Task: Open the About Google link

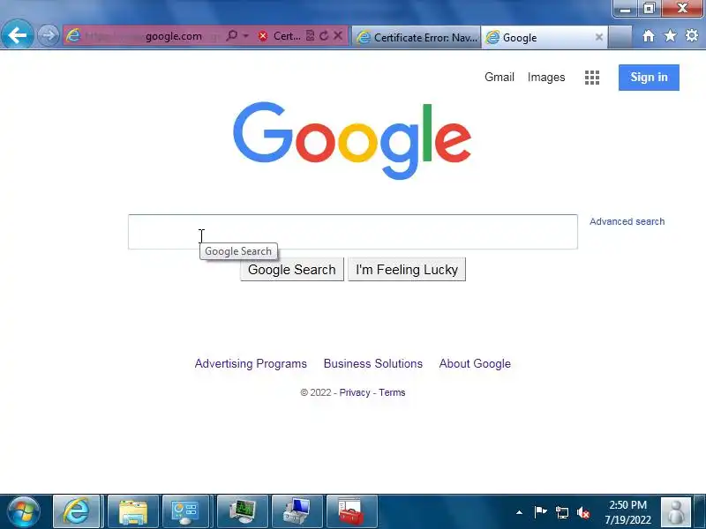Action: coord(475,363)
